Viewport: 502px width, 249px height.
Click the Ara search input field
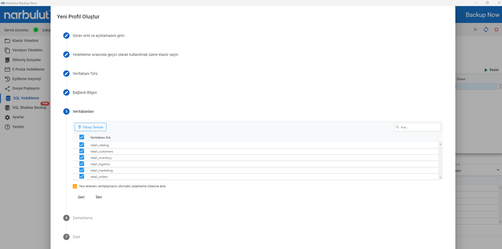tap(419, 127)
